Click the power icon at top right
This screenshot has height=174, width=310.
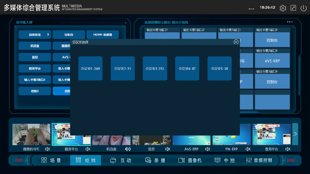pyautogui.click(x=303, y=8)
